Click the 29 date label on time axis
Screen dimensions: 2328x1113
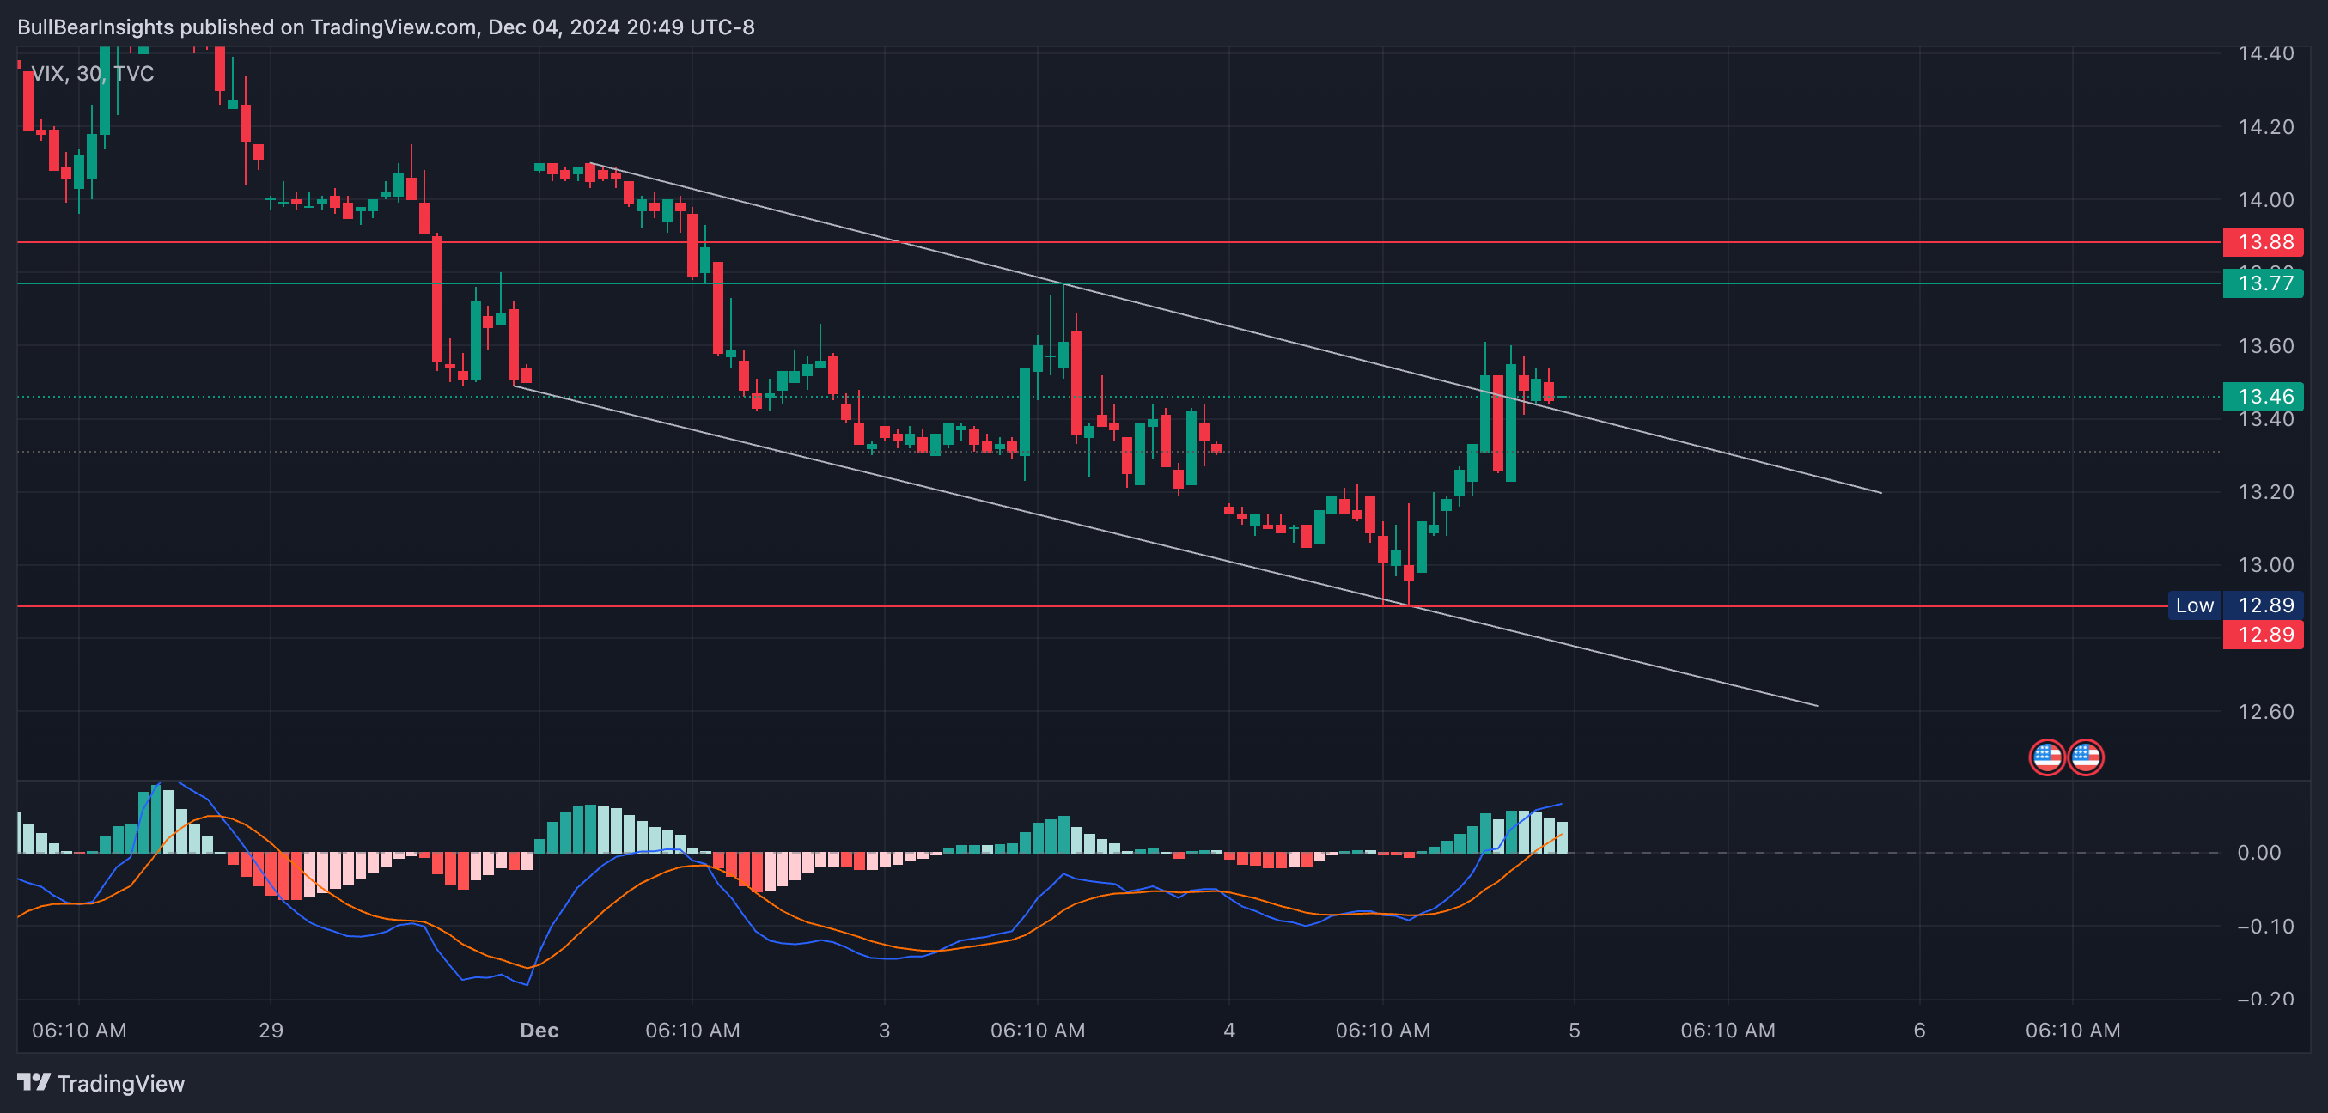click(271, 1030)
